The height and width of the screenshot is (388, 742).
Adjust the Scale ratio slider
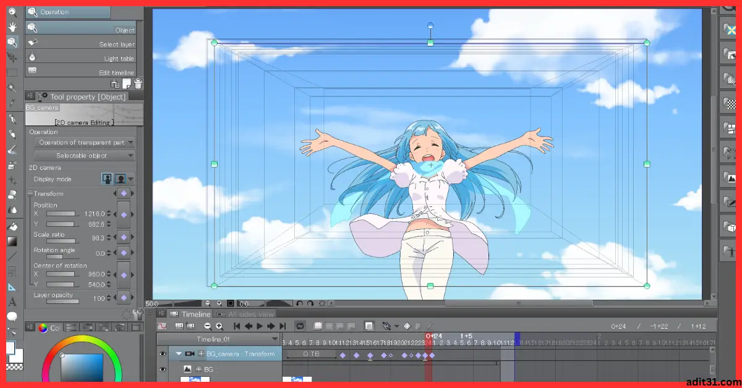tap(62, 241)
